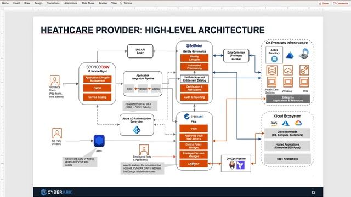Open the Insert ribbon tab
This screenshot has width=351, height=197.
[x=16, y=3]
